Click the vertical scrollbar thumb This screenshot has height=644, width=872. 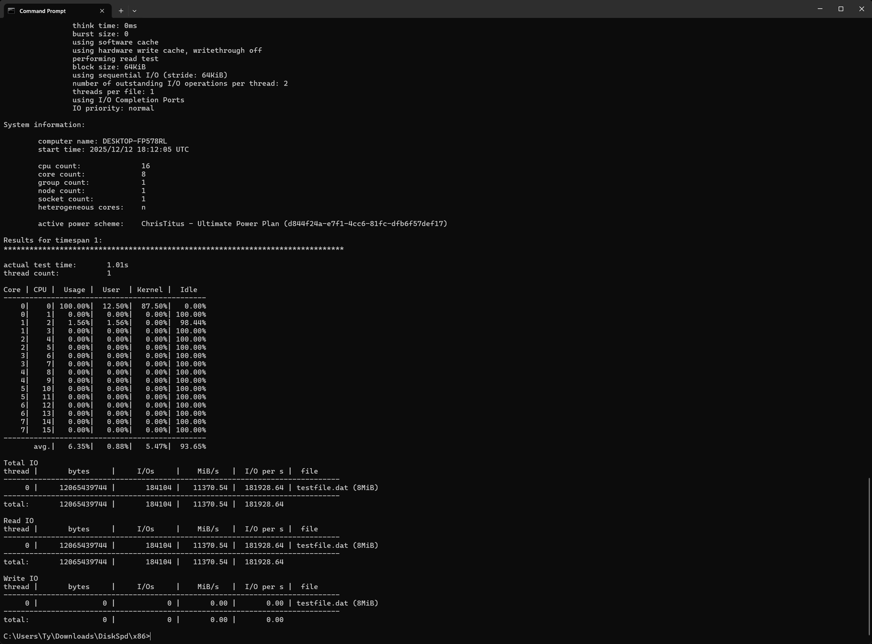click(869, 555)
